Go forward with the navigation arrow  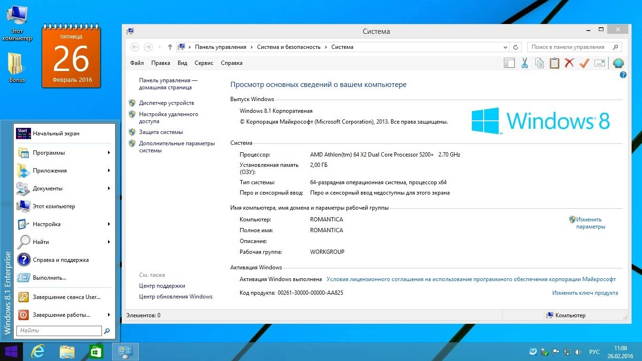tap(148, 47)
